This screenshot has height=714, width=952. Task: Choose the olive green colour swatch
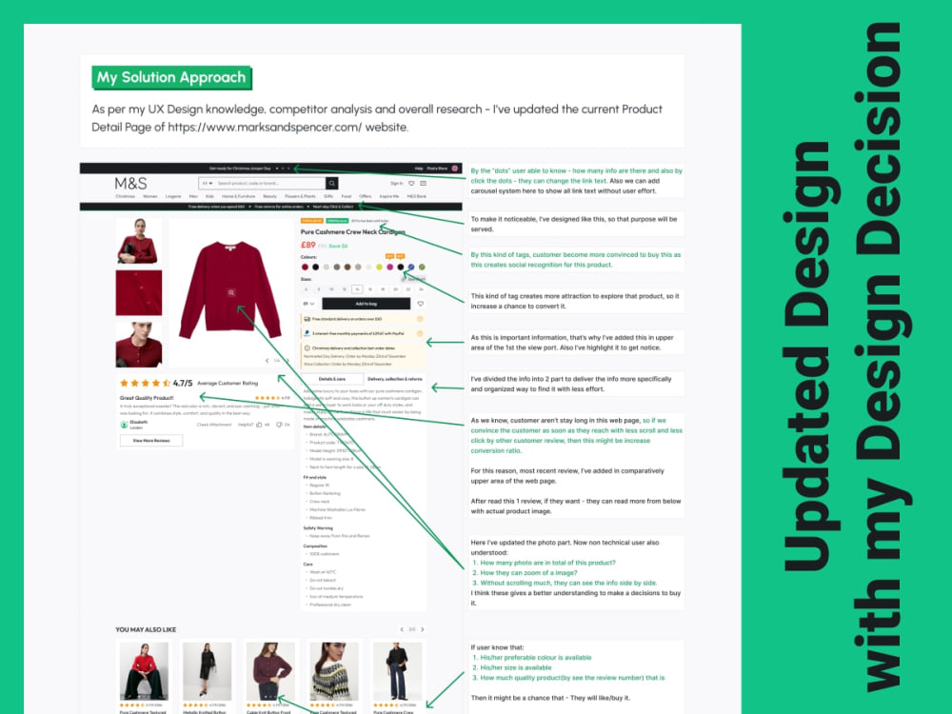pyautogui.click(x=422, y=268)
